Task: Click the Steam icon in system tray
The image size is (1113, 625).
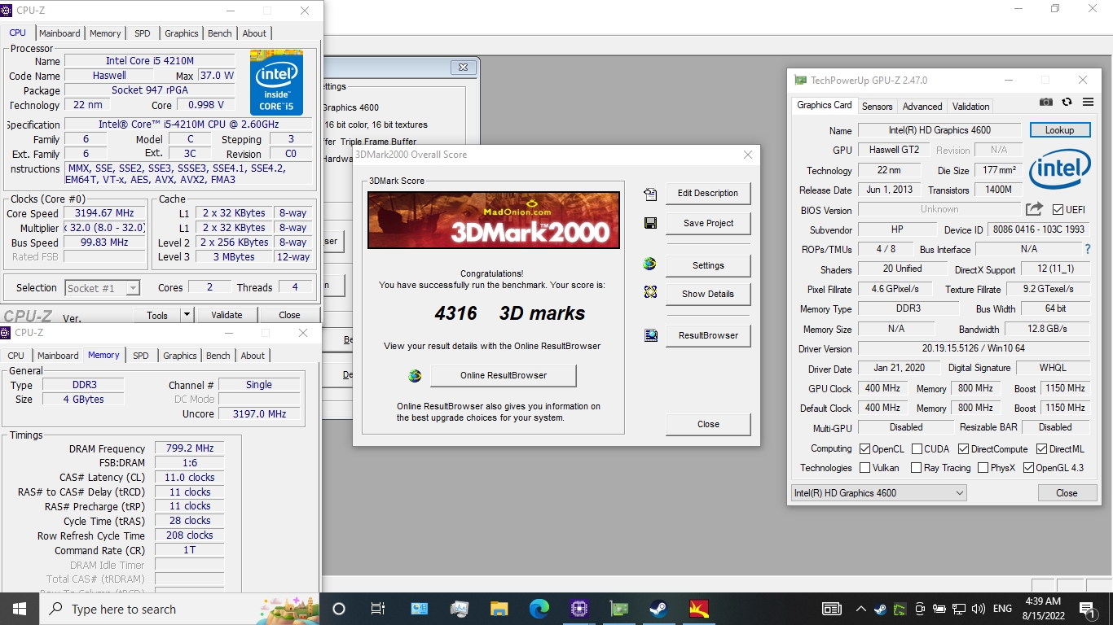Action: click(880, 609)
